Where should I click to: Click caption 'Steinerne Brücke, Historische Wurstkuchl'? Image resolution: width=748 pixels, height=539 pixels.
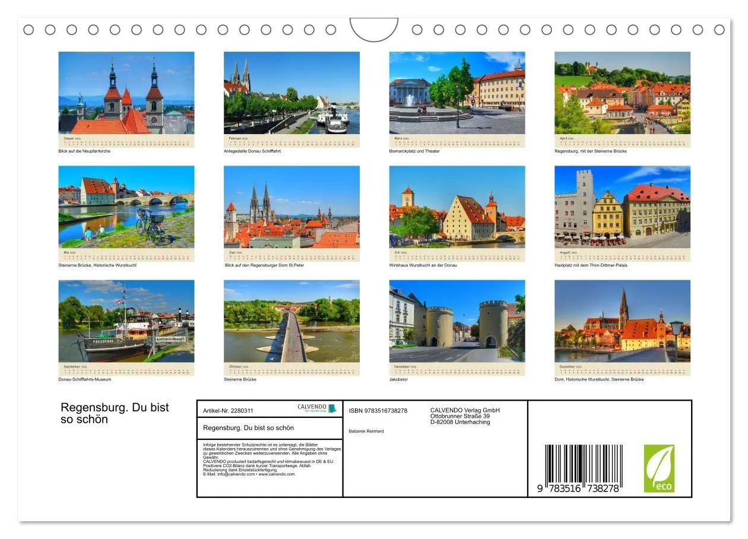97,265
